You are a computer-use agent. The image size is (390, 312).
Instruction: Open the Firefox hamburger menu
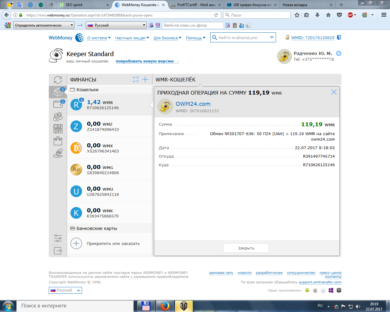pyautogui.click(x=384, y=15)
